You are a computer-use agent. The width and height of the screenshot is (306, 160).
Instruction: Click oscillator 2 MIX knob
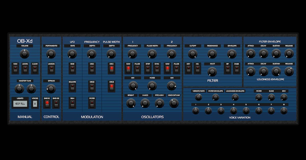(x=172, y=86)
